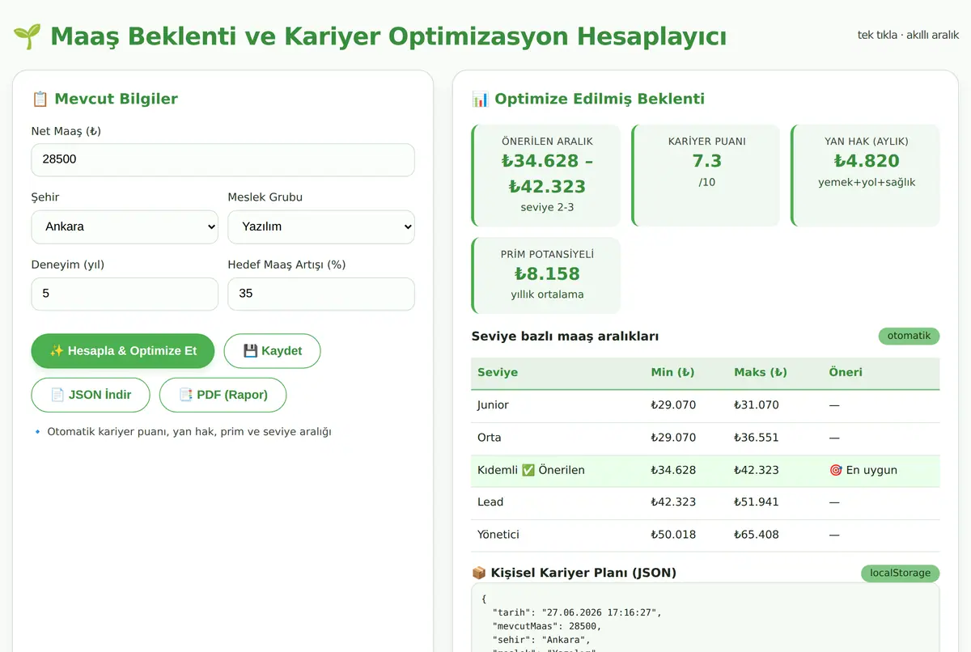Select the Kariyer Puanı card
Viewport: 971px width, 652px height.
706,176
